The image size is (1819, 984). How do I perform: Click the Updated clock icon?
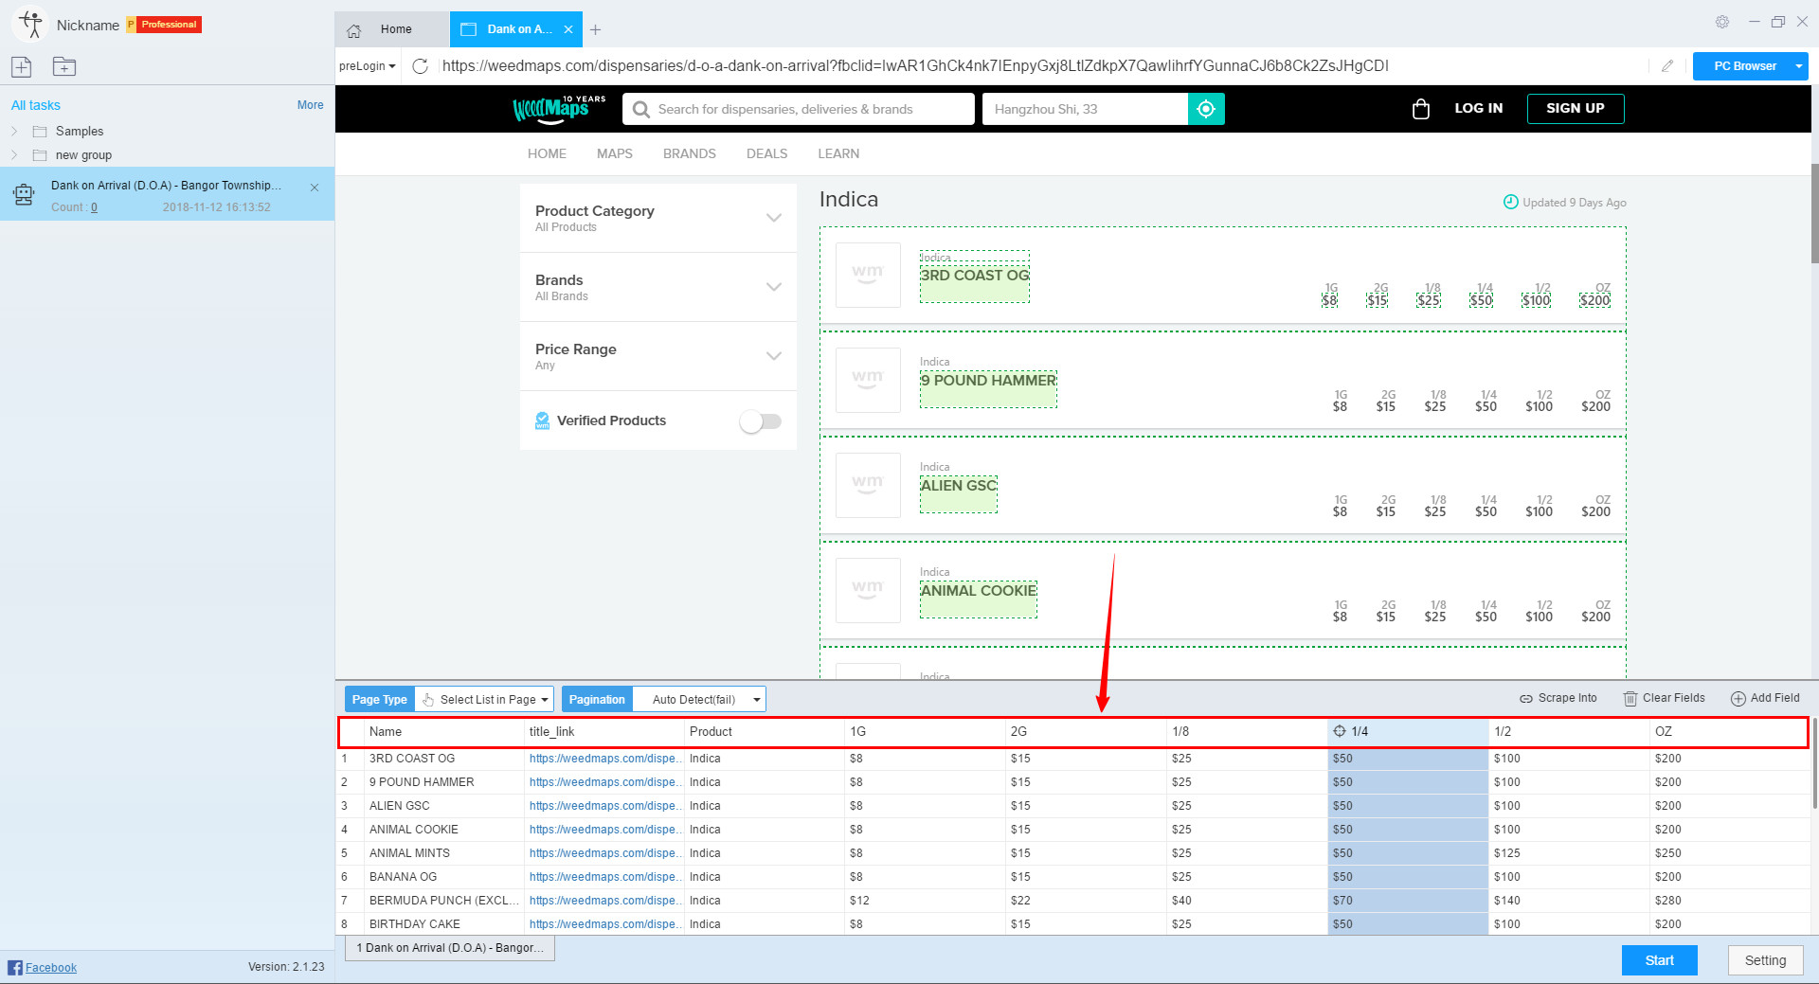pos(1511,202)
